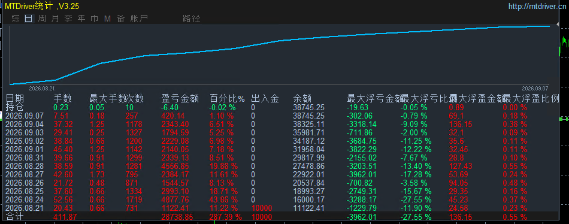The height and width of the screenshot is (224, 569).
Task: Select the 账户 account tab
Action: (x=139, y=19)
